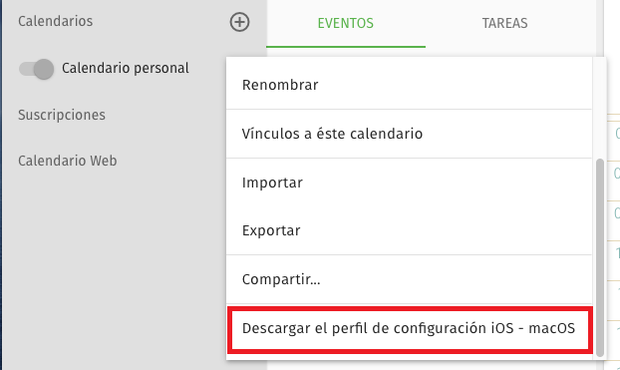Click the menu's vertical scrollbar thumb
Image resolution: width=620 pixels, height=370 pixels.
tap(600, 257)
